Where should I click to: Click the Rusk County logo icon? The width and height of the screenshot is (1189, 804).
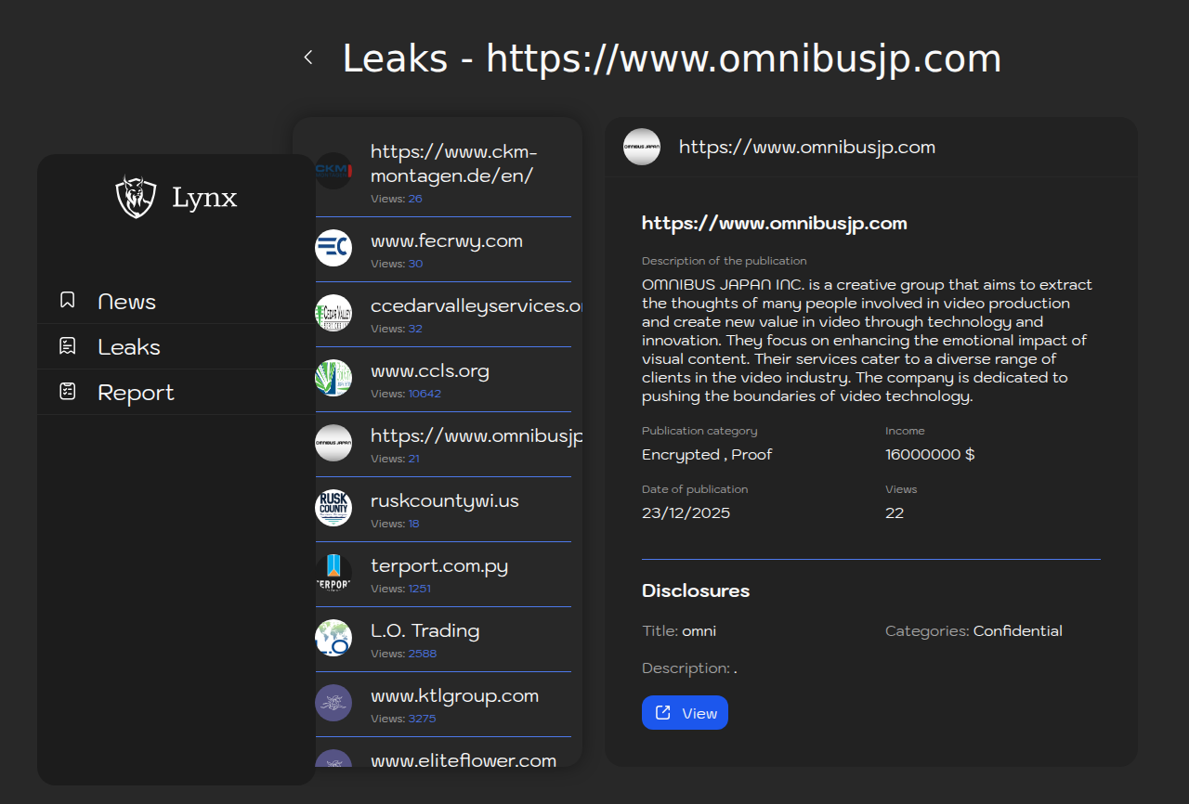point(333,508)
